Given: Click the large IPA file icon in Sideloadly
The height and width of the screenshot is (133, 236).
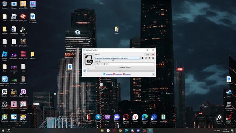Looking at the screenshot, I should [x=88, y=60].
